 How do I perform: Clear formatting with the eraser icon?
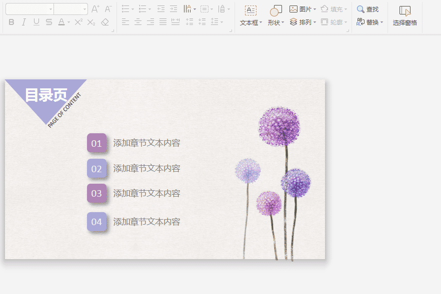[x=105, y=22]
